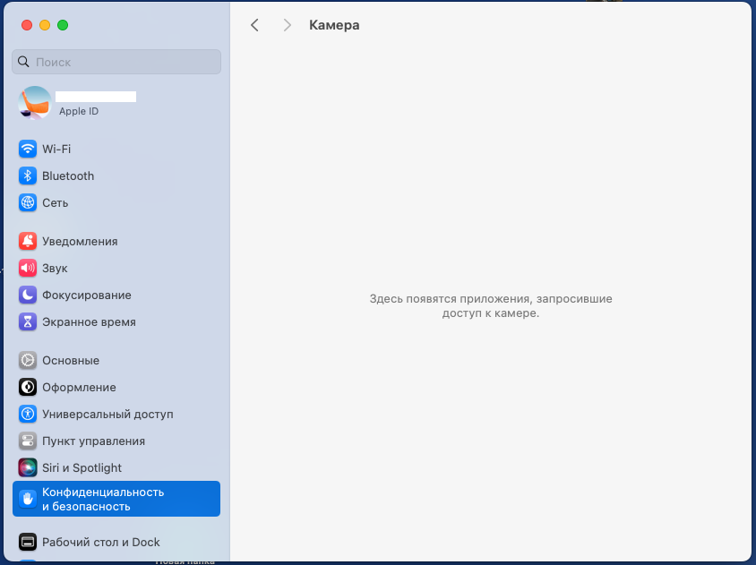Click the green zoom window button
This screenshot has width=756, height=565.
click(x=63, y=25)
